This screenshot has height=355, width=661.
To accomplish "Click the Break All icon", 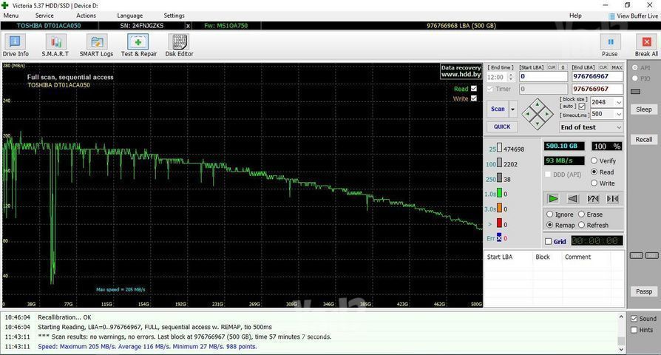I will click(x=646, y=41).
